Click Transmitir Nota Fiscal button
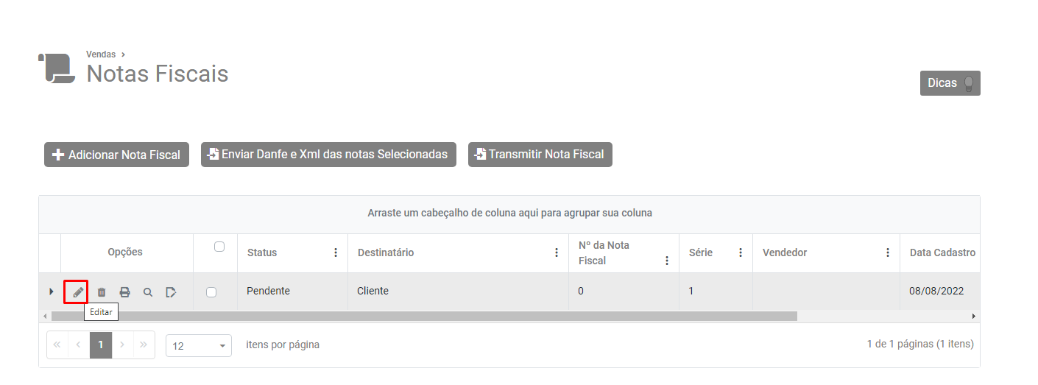Image resolution: width=1038 pixels, height=385 pixels. 540,155
